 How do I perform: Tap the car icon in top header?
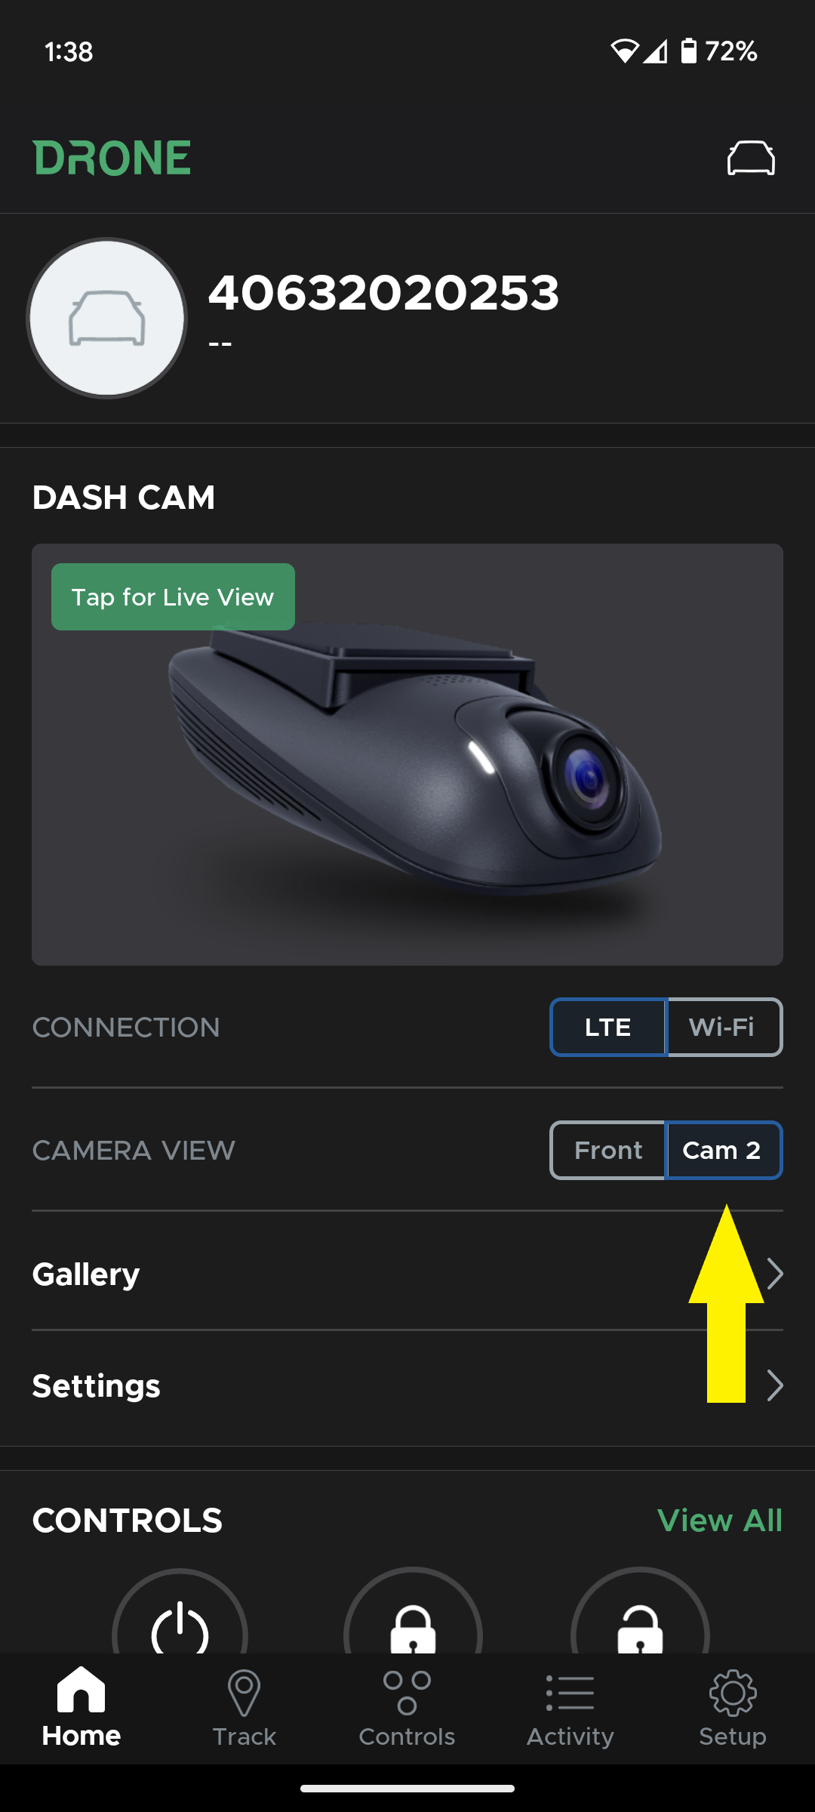coord(751,158)
